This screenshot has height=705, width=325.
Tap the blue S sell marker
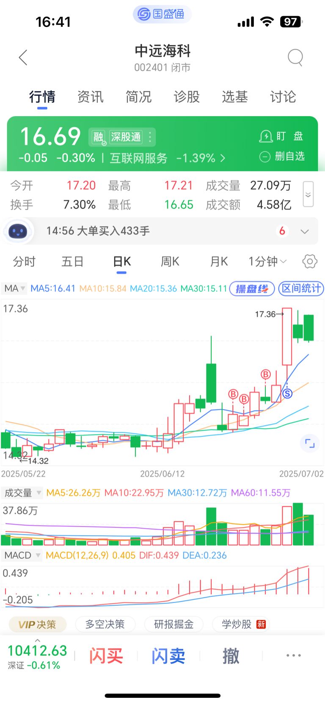click(x=287, y=393)
